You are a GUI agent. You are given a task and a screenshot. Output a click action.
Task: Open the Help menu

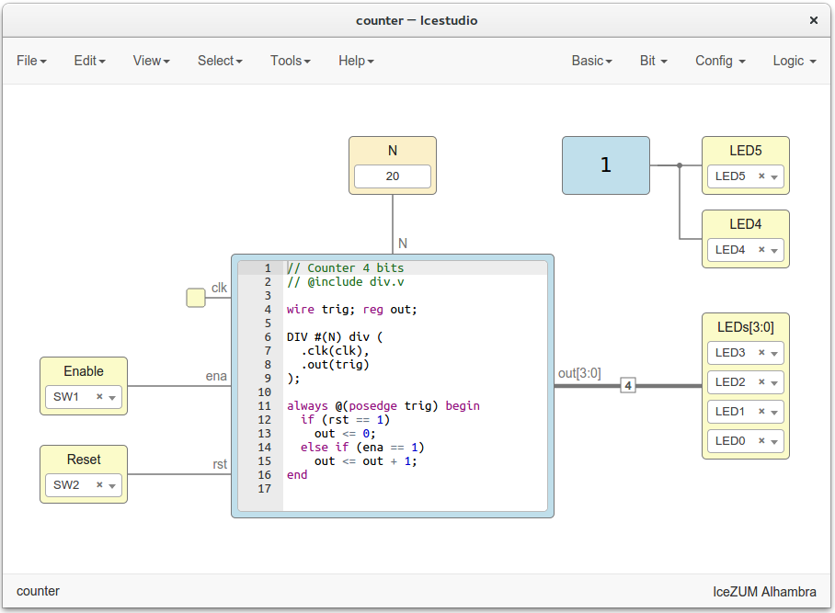[x=356, y=61]
